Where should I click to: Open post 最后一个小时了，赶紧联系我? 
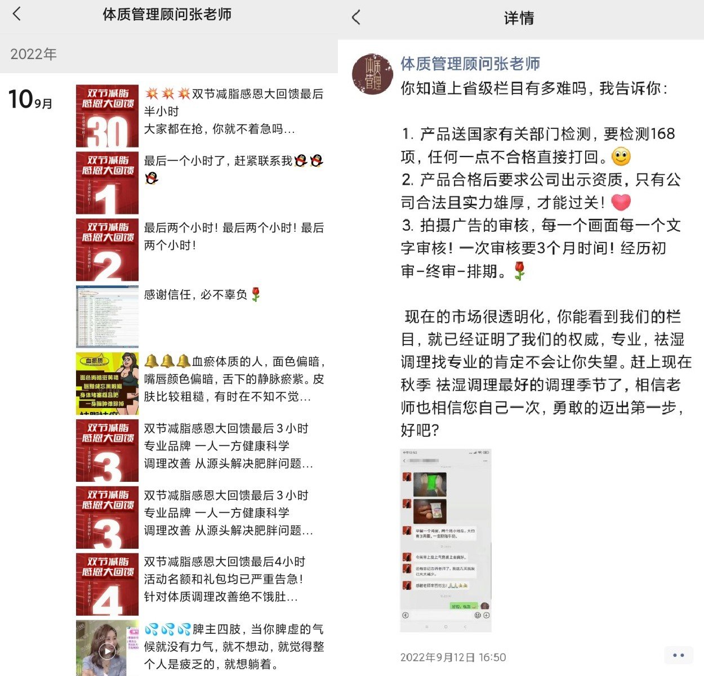233,169
